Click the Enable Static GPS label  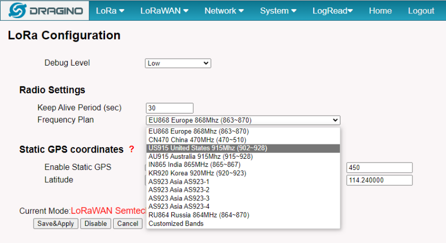[x=78, y=167]
